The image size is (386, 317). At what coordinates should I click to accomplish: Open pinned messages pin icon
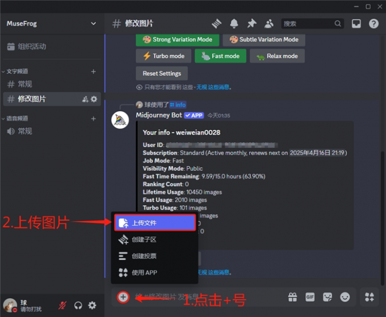point(251,24)
